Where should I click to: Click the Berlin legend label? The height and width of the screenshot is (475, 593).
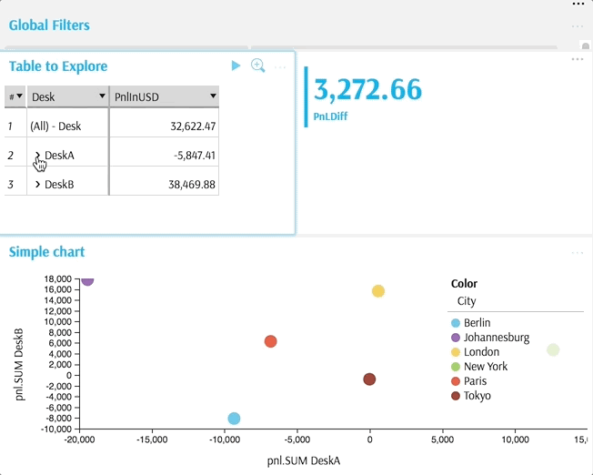(x=477, y=323)
